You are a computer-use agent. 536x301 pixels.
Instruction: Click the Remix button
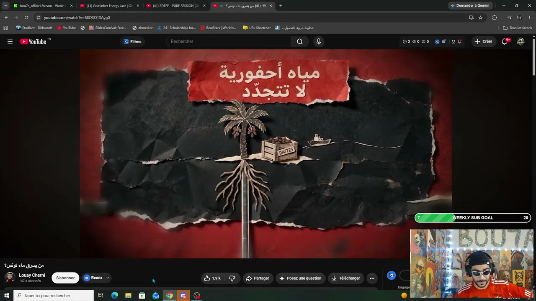pyautogui.click(x=93, y=278)
